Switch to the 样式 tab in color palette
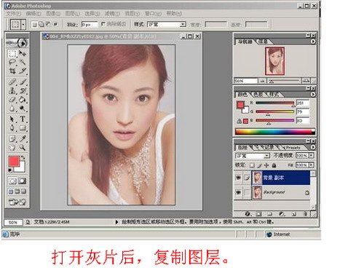This screenshot has width=364, height=273. (x=274, y=94)
